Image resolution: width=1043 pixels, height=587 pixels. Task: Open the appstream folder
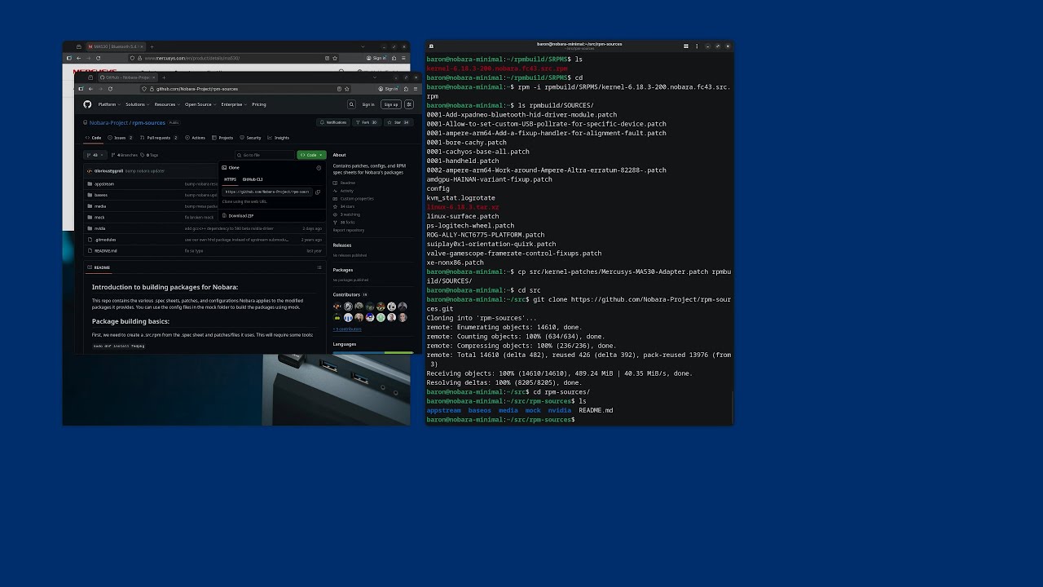pos(104,184)
